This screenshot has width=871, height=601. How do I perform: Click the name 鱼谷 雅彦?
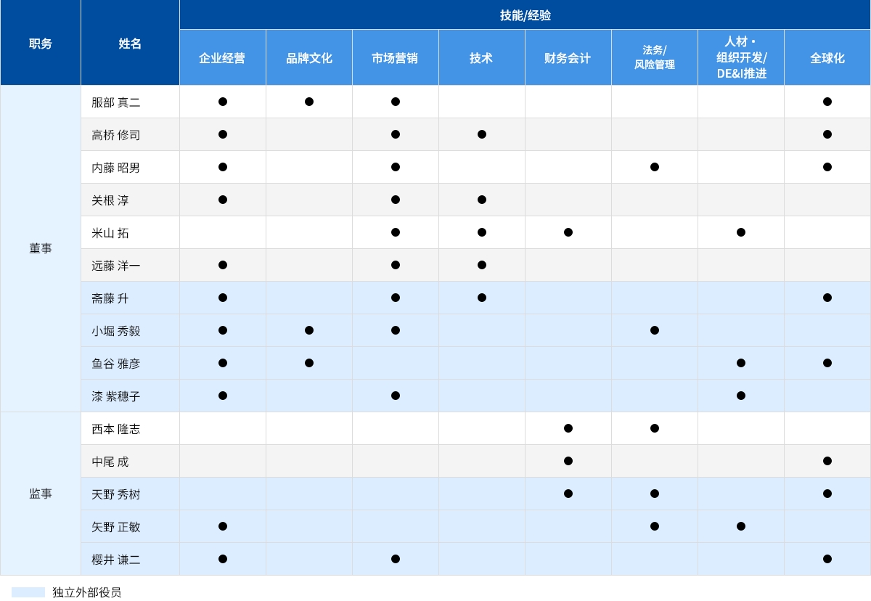(116, 364)
